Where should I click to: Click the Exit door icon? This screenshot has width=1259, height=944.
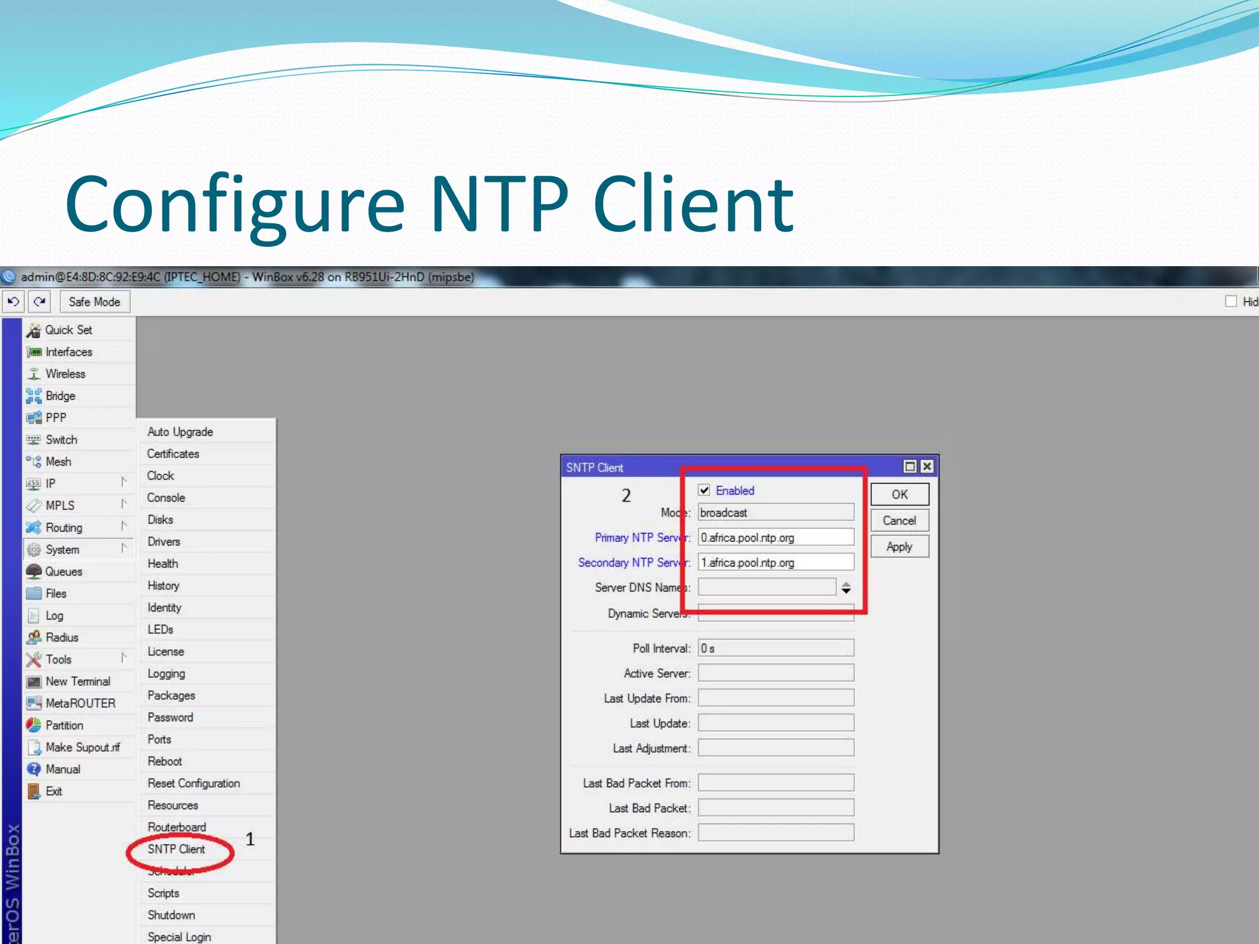(34, 792)
